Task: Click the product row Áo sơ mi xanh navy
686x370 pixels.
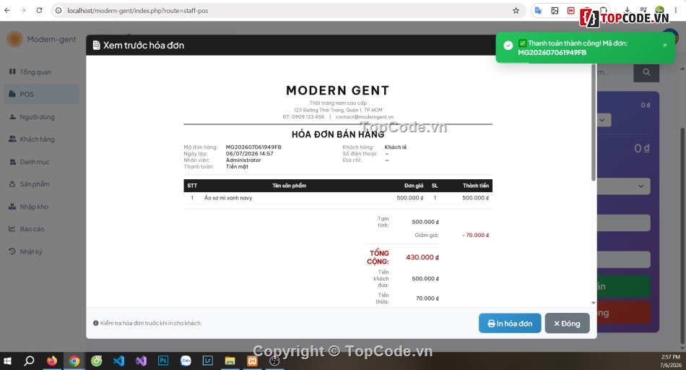Action: pos(338,198)
